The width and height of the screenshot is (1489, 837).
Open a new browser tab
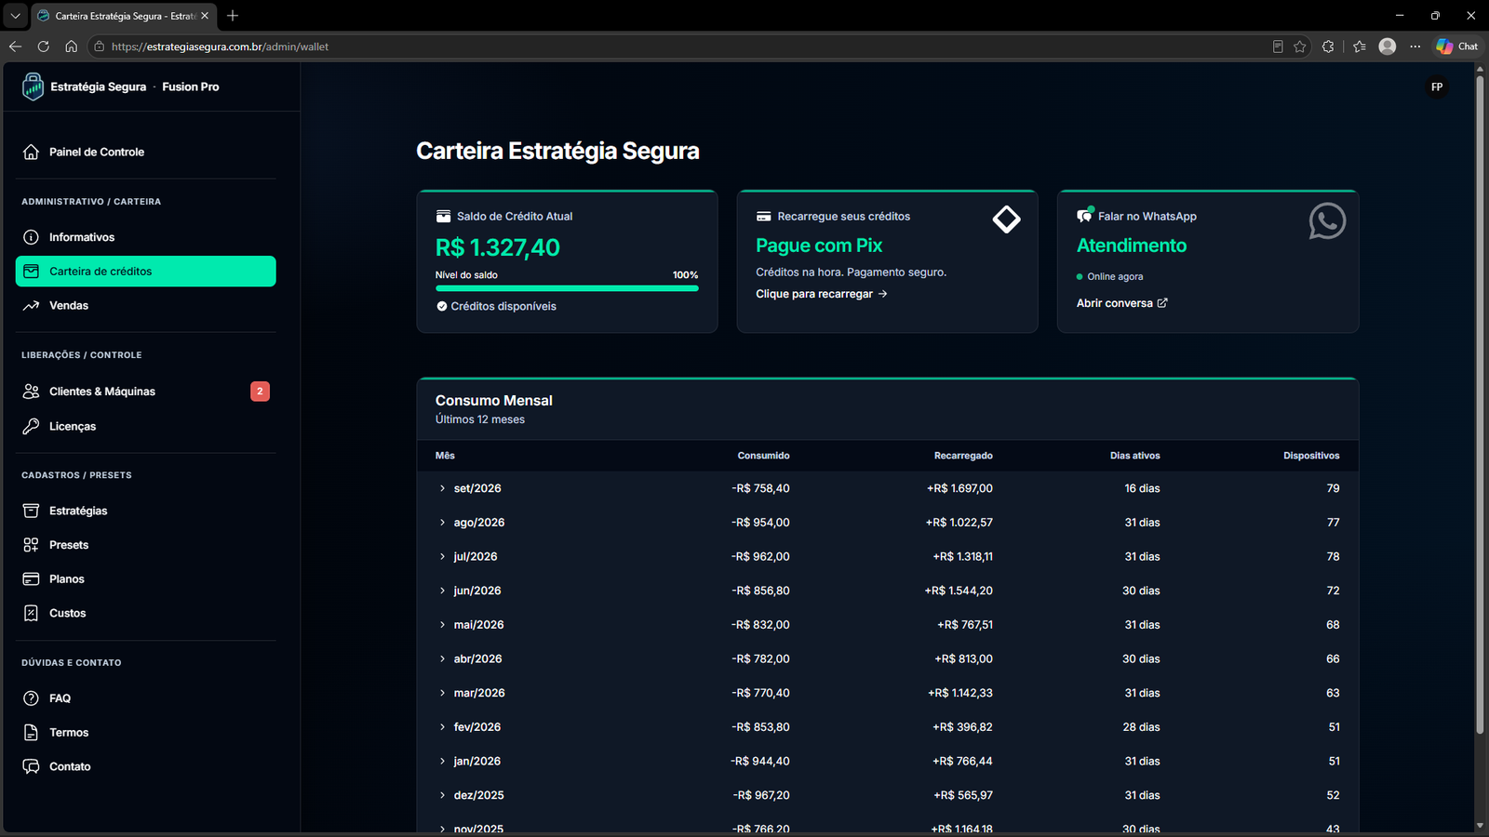click(233, 16)
